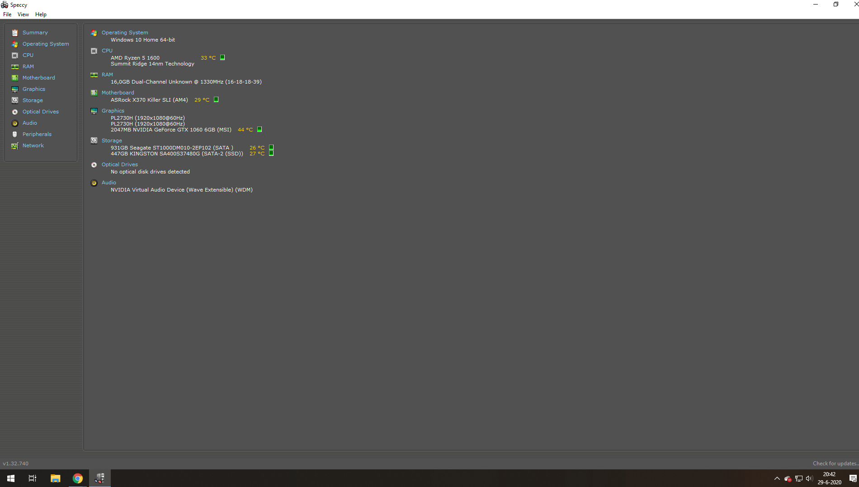Screen dimensions: 859x487
Task: Click the CPU chip icon in sidebar
Action: click(x=15, y=55)
